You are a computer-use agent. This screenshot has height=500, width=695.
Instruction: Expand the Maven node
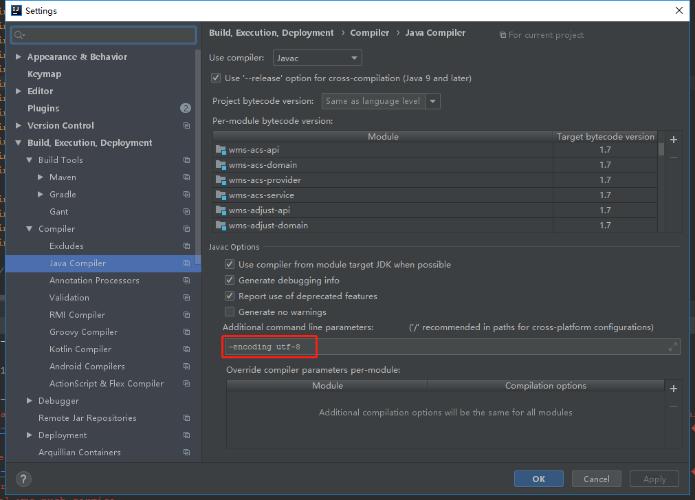coord(41,177)
